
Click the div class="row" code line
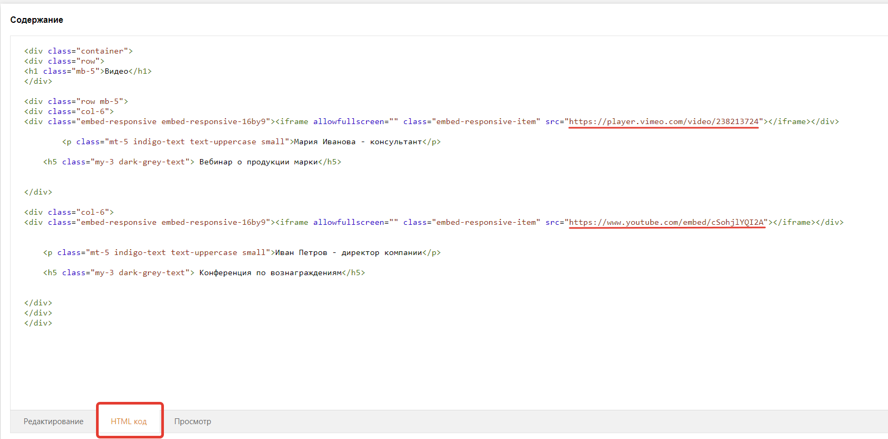pyautogui.click(x=64, y=61)
